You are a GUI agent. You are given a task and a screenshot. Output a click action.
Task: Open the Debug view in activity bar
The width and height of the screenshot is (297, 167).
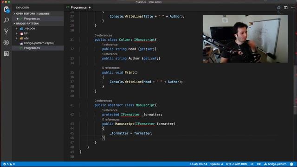(x=6, y=42)
